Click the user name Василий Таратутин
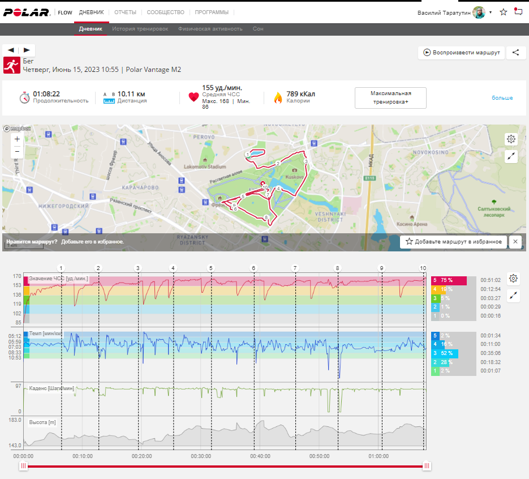The width and height of the screenshot is (529, 479). [444, 13]
